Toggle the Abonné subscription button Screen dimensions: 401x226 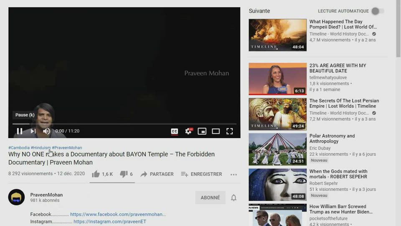(210, 198)
